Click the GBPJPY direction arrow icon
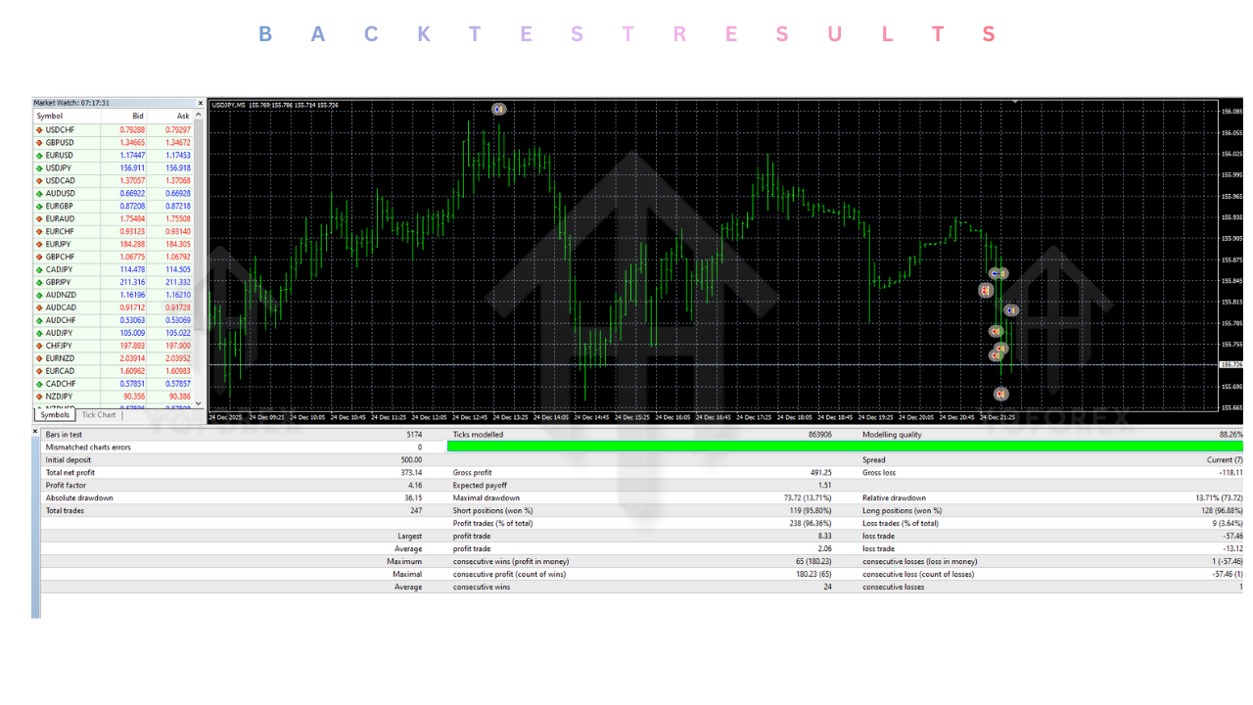This screenshot has width=1253, height=705. click(39, 282)
